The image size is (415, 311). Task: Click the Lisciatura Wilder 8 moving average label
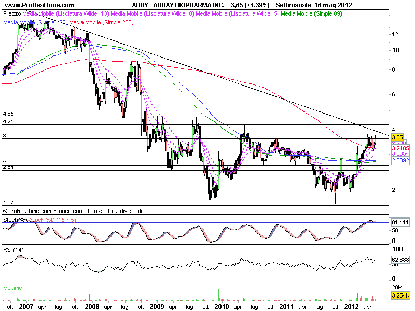[x=153, y=13]
